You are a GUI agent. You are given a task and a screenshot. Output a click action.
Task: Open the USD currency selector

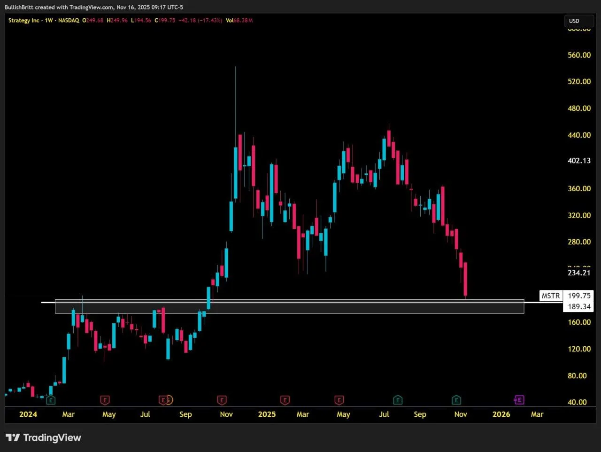(x=578, y=21)
